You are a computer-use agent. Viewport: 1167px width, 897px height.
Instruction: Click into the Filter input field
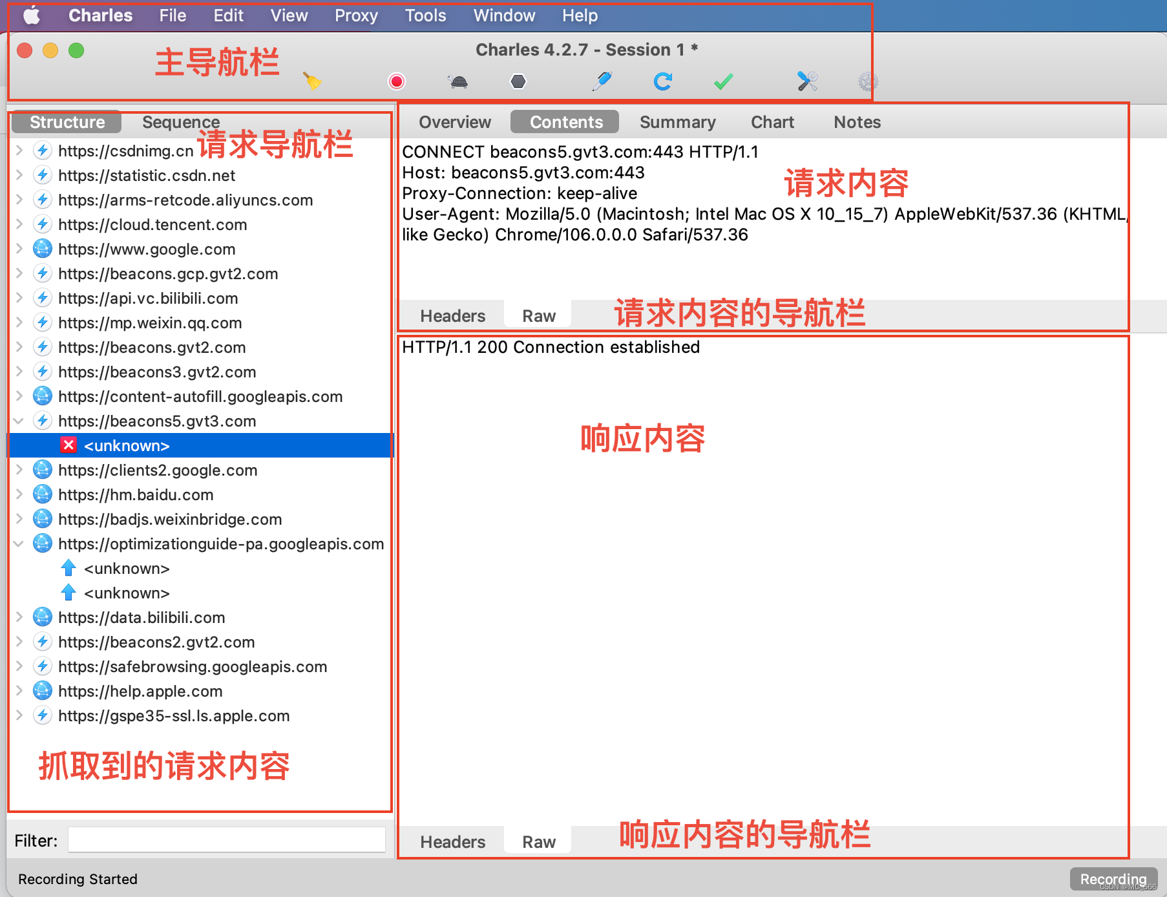click(x=227, y=840)
